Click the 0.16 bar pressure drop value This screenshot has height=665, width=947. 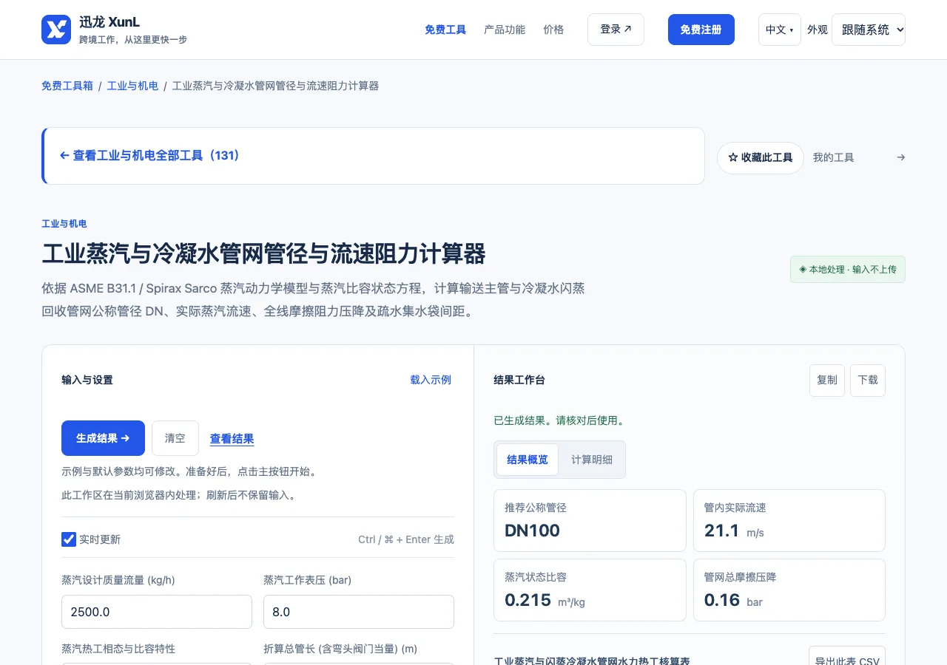[733, 600]
